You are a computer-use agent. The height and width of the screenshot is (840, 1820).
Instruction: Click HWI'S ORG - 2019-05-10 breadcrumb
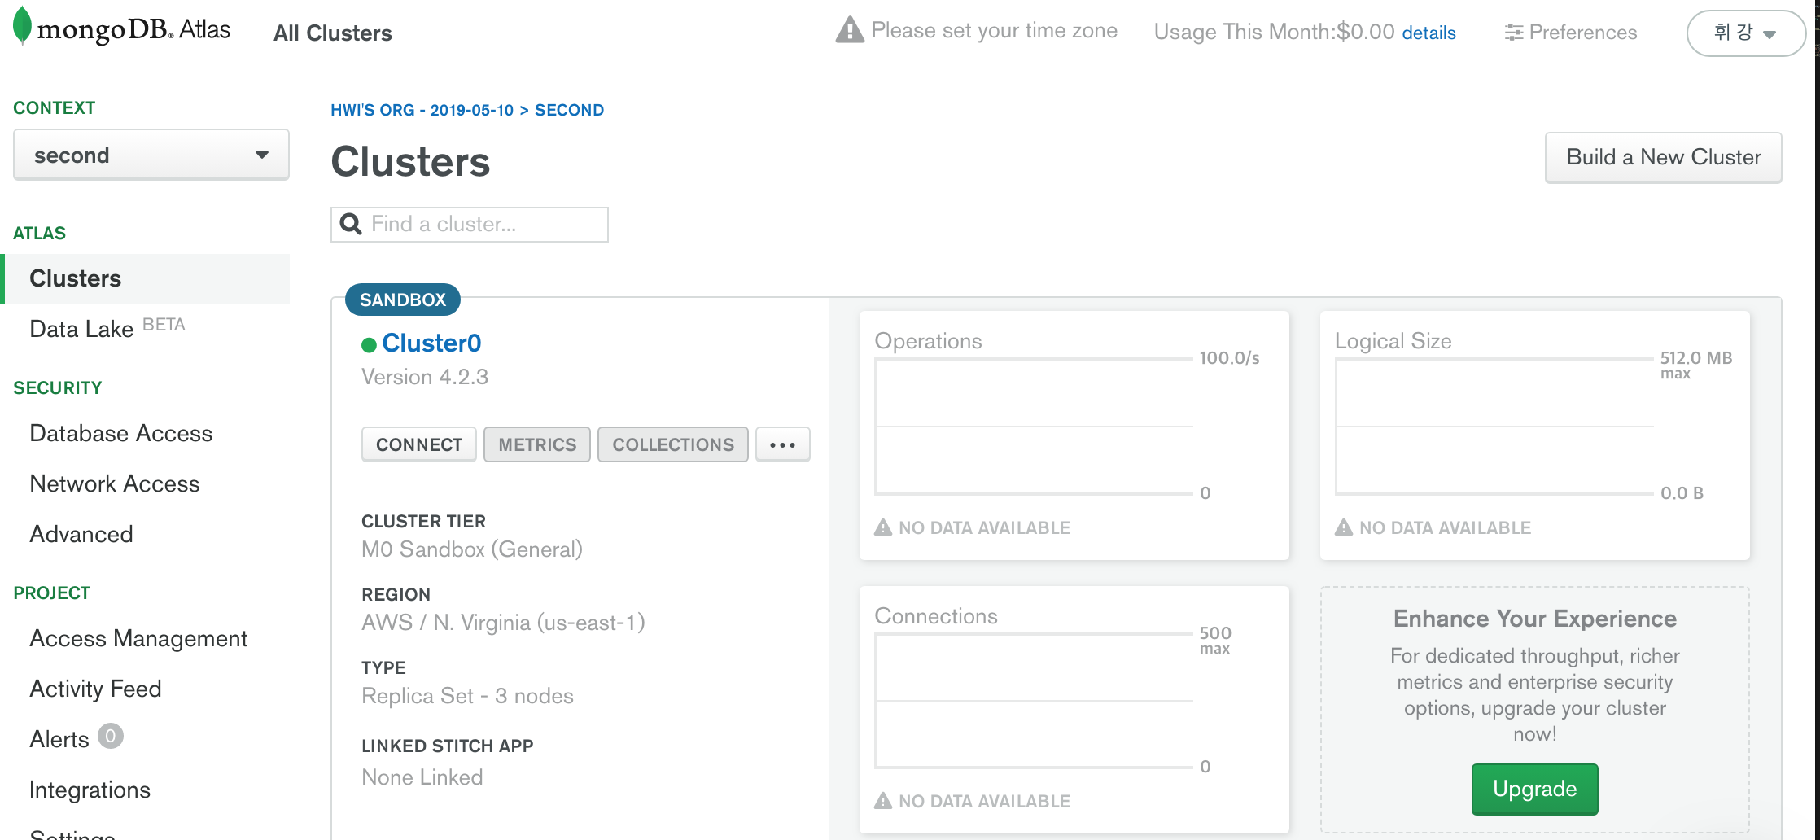422,110
